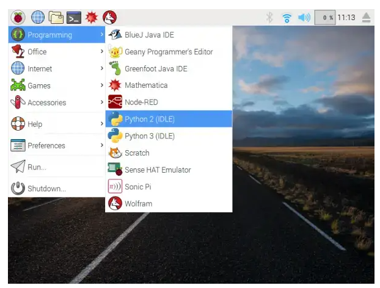This screenshot has width=380, height=288.
Task: Click the Mathematica red star icon in submenu
Action: point(115,85)
